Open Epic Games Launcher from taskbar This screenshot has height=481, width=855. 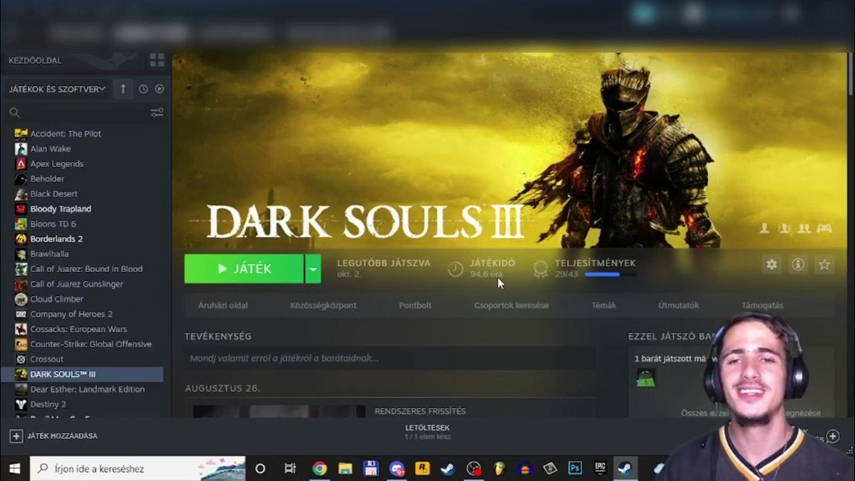tap(601, 468)
